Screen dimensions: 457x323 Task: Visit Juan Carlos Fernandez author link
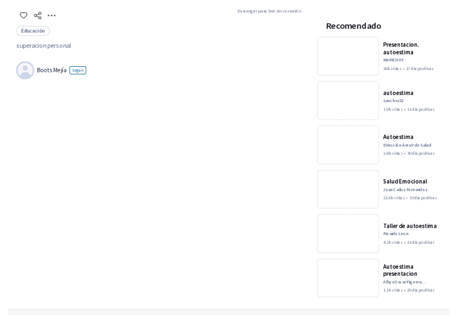click(x=405, y=190)
